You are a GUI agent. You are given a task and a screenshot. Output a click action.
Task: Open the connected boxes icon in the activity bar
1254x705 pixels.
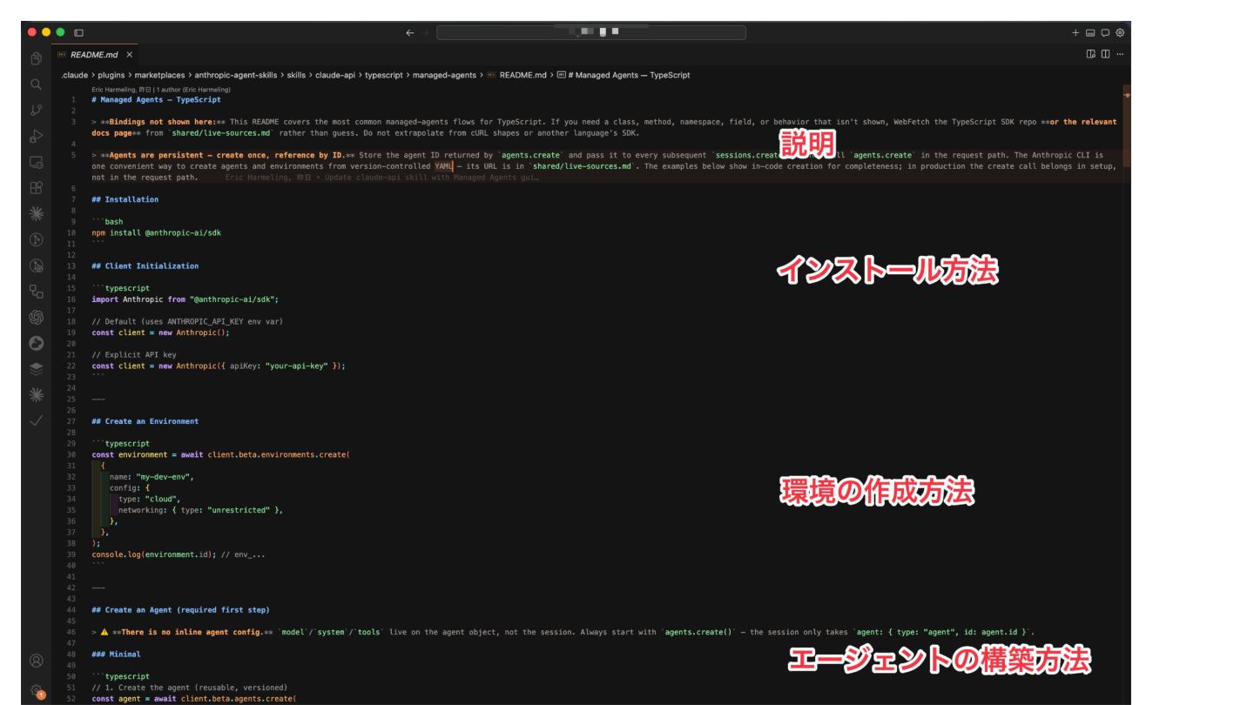pyautogui.click(x=37, y=291)
